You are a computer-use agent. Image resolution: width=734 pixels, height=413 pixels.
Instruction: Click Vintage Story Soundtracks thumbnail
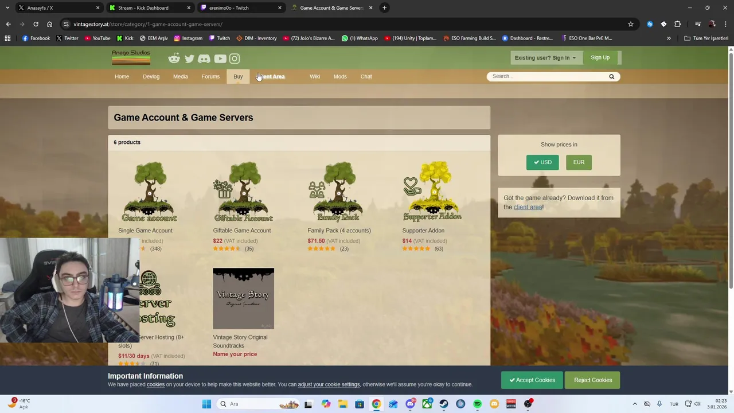[x=243, y=298]
